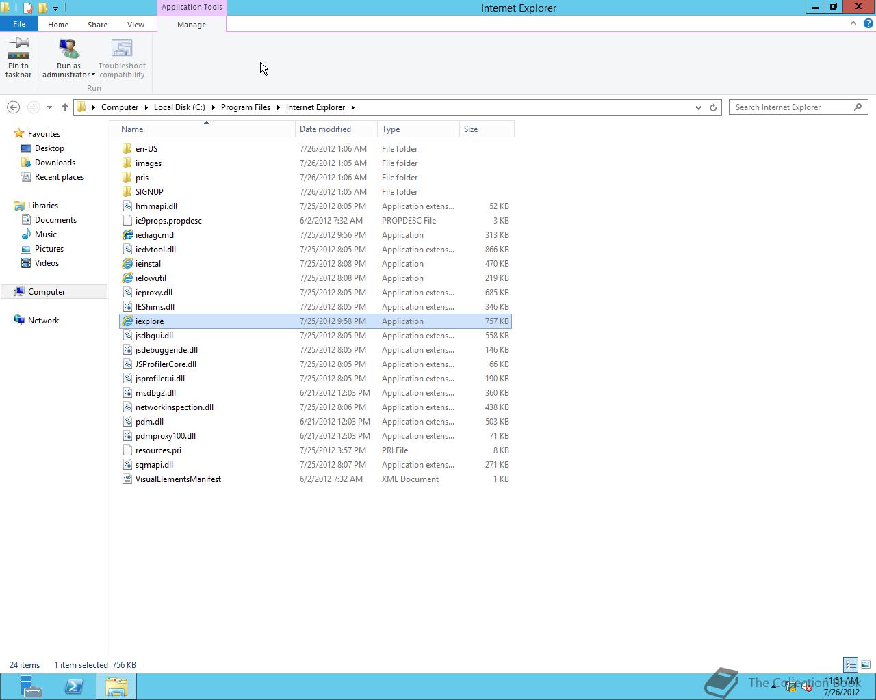Select the iediagcmd application icon
Viewport: 876px width, 700px height.
point(127,234)
